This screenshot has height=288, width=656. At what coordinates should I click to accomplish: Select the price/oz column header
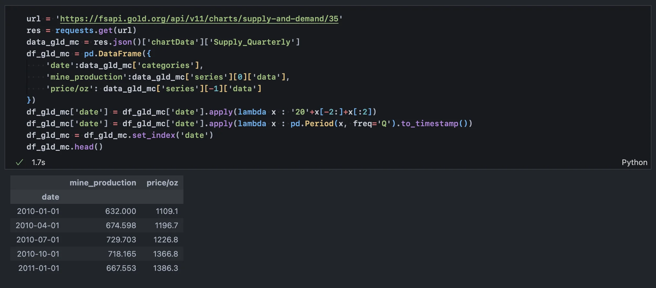tap(162, 183)
